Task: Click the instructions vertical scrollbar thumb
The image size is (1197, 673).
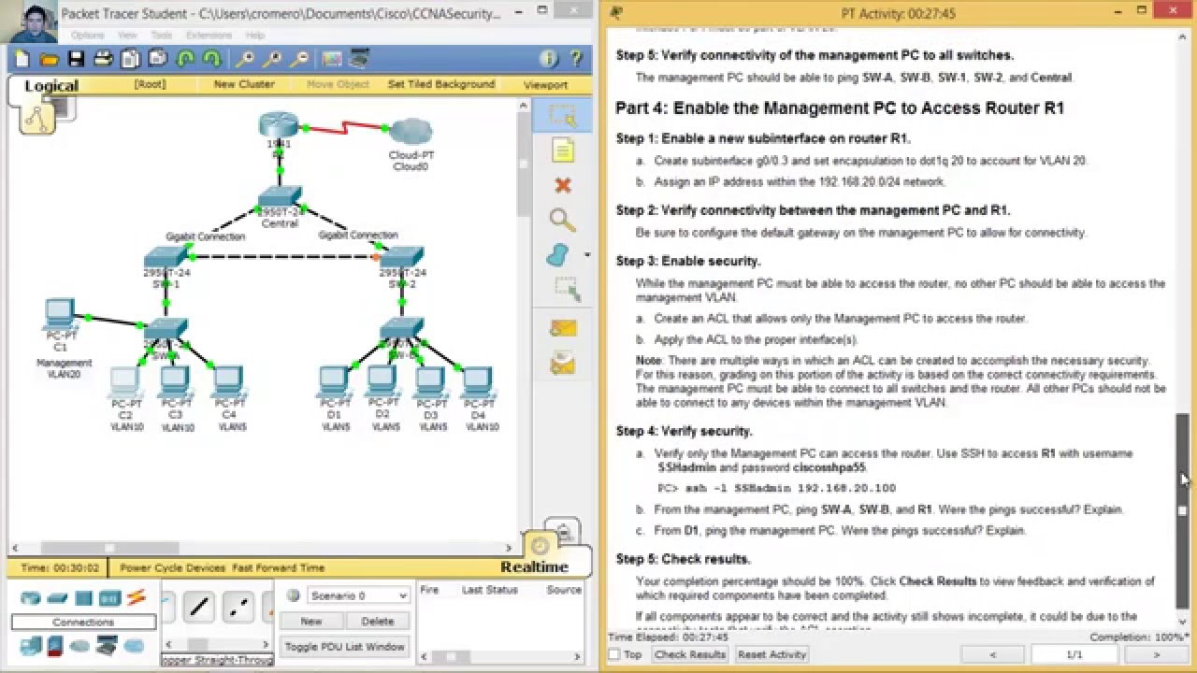Action: pos(1182,510)
